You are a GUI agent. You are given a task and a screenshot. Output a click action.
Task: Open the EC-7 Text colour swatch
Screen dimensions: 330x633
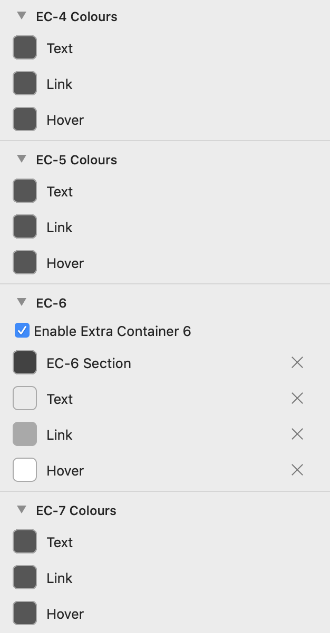pyautogui.click(x=25, y=541)
